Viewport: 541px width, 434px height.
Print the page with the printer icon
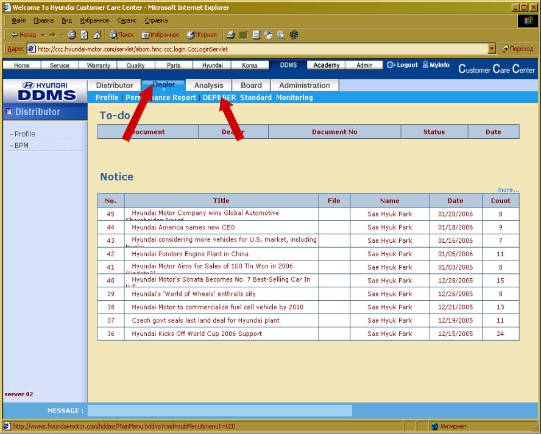(x=231, y=35)
